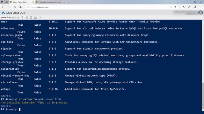The height and width of the screenshot is (114, 204).
Task: Share this page icon
Action: pos(195,7)
